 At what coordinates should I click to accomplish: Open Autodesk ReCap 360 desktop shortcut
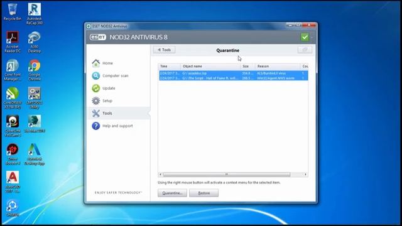(35, 14)
